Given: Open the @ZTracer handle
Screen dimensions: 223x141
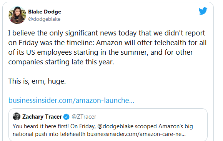Looking at the screenshot, I should pos(84,117).
